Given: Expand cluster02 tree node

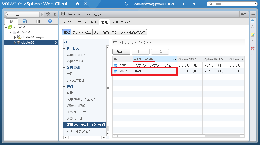Looking at the screenshot, I should pyautogui.click(x=15, y=43).
